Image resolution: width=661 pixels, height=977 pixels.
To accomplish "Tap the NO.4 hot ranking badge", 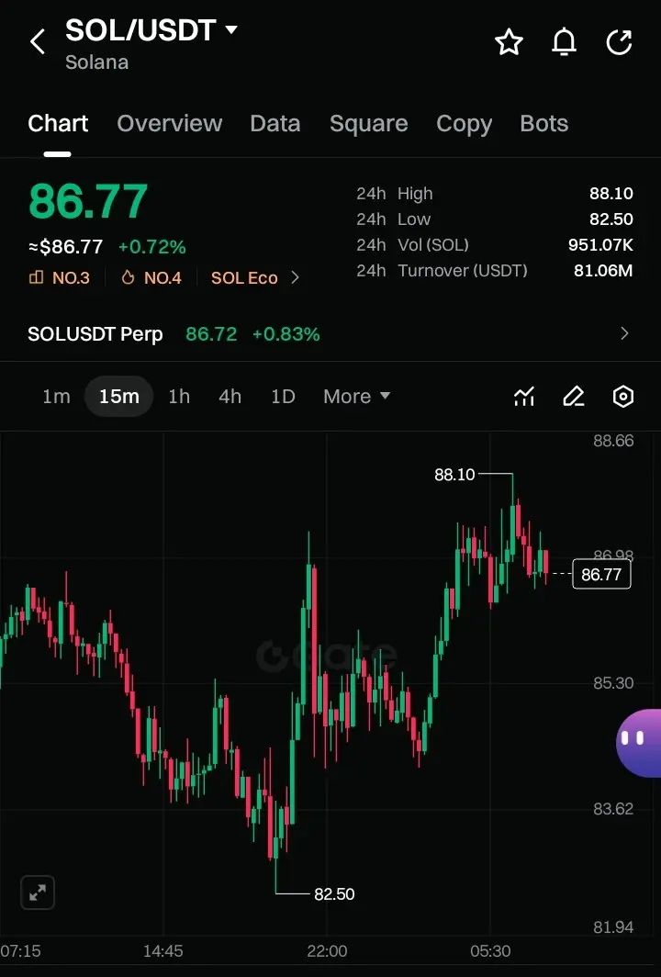I will point(151,278).
